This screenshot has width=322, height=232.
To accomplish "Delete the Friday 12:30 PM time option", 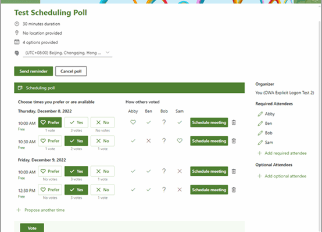I will pos(234,190).
